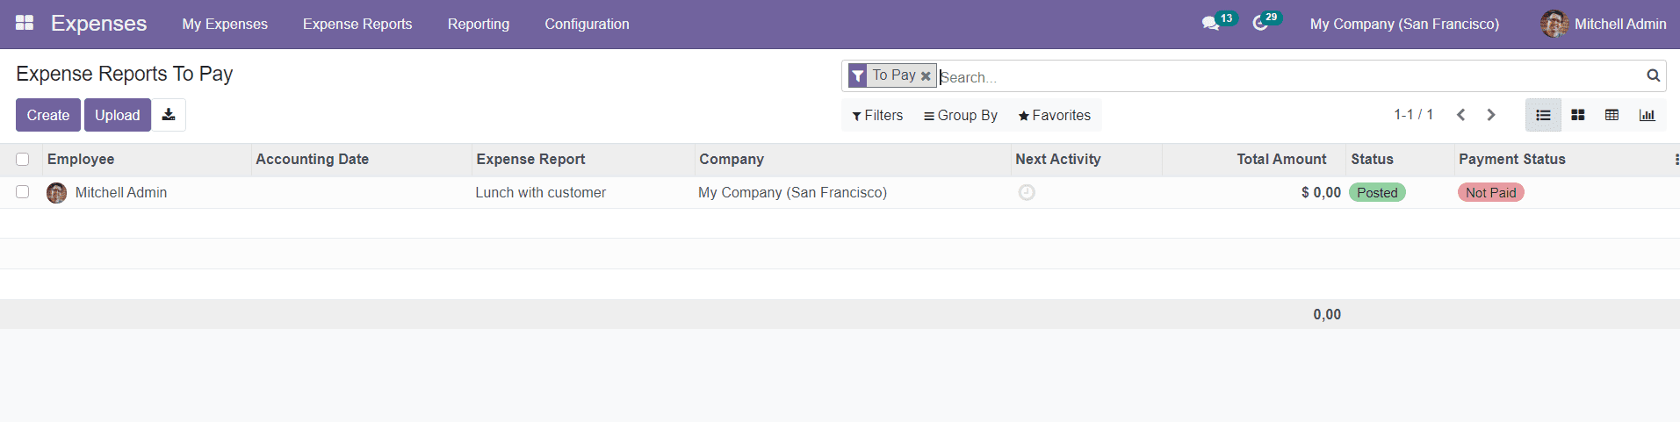Click Mitchell Admin employee avatar in row
1680x422 pixels.
pos(57,193)
